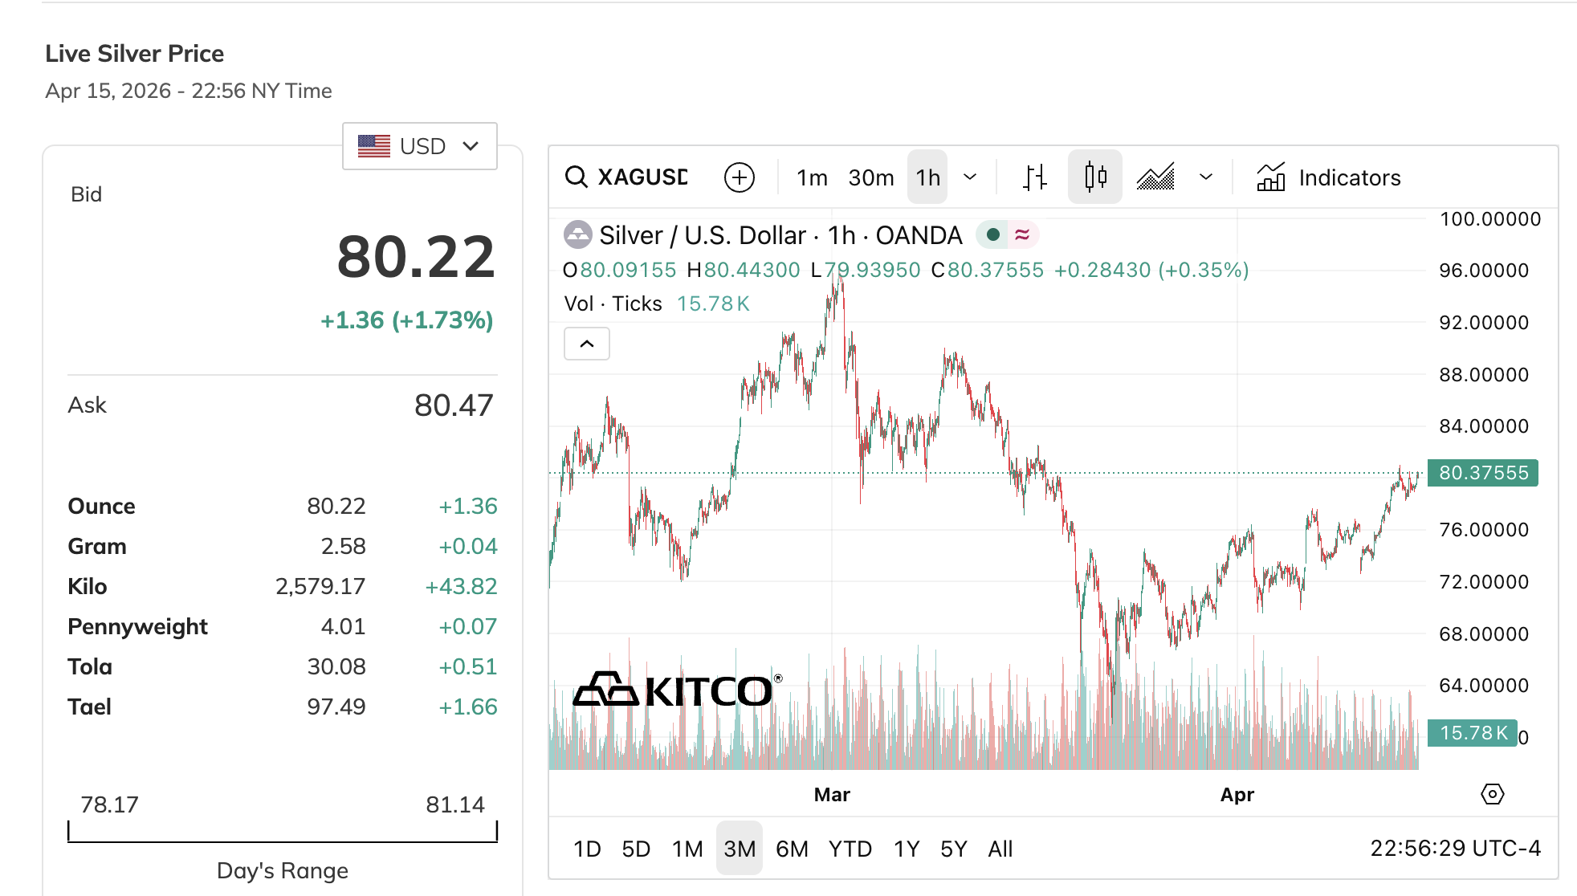Select the 1h interval button
Viewport: 1577px width, 896px height.
pos(927,177)
